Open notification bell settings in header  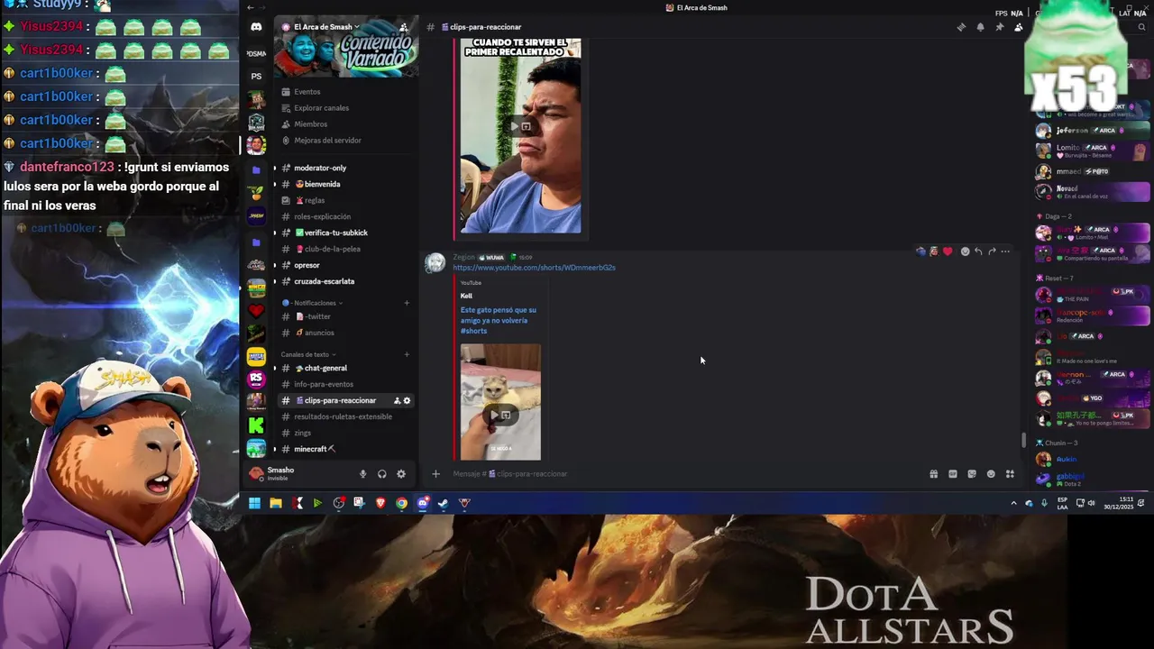[980, 27]
